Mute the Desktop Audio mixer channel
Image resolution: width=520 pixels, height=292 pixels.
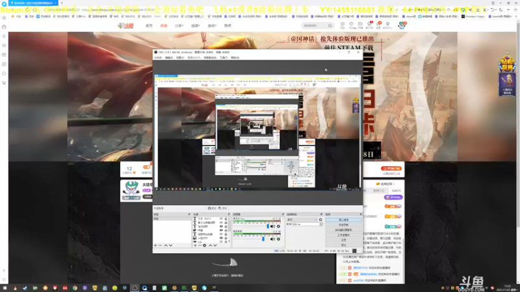coord(272,239)
